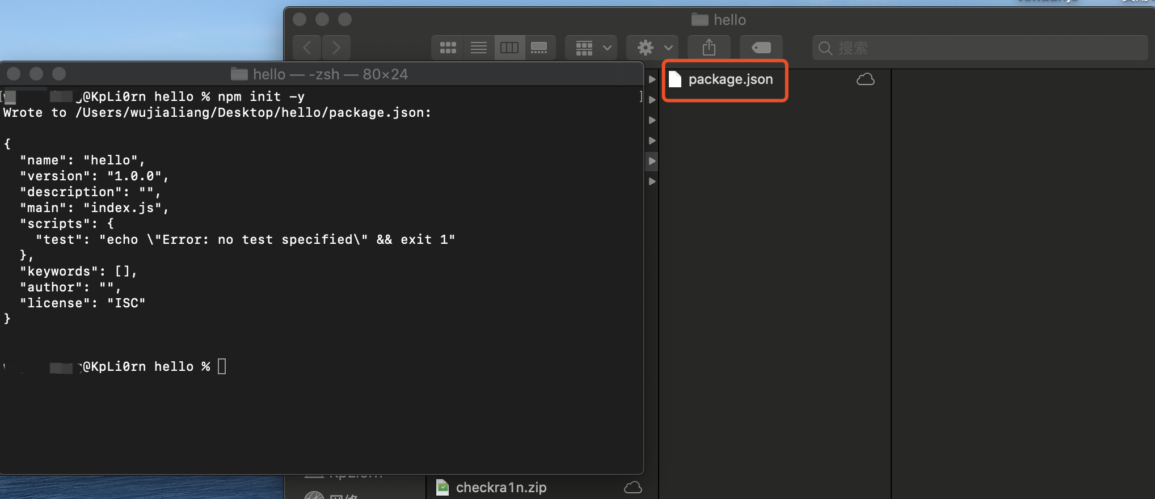The width and height of the screenshot is (1155, 499).
Task: Click the column arrow left of package.json
Action: (652, 79)
